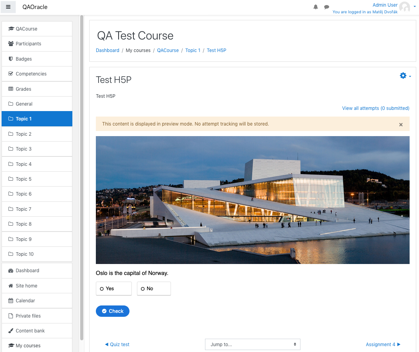Select Topic 7 in the sidebar

coord(37,209)
